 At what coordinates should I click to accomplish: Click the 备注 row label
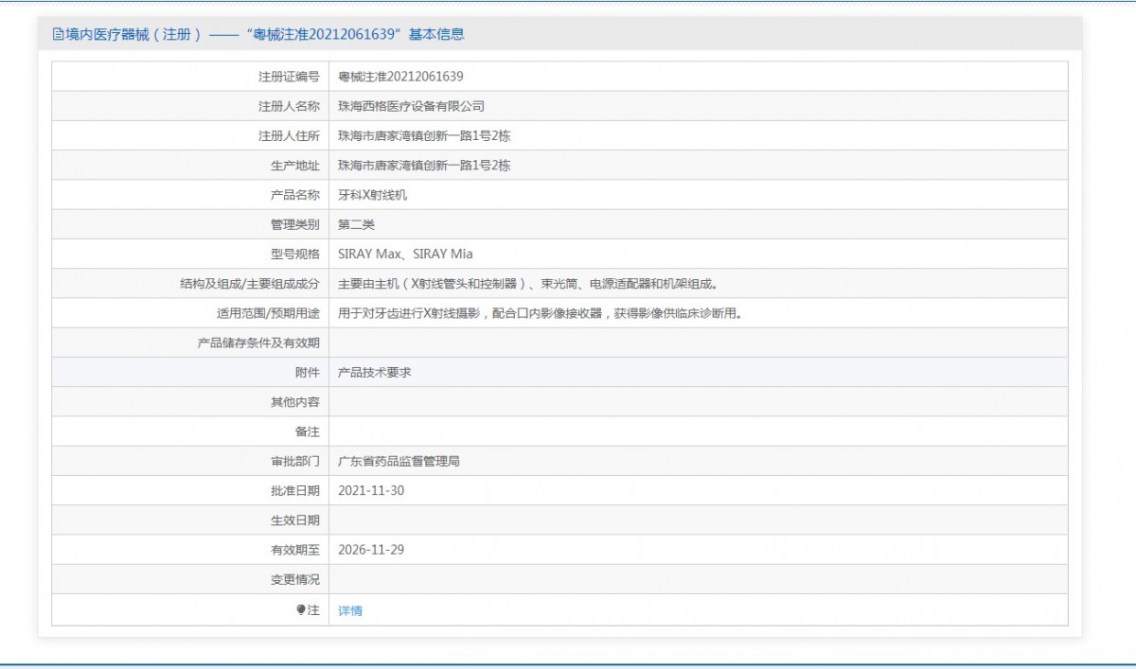coord(307,431)
